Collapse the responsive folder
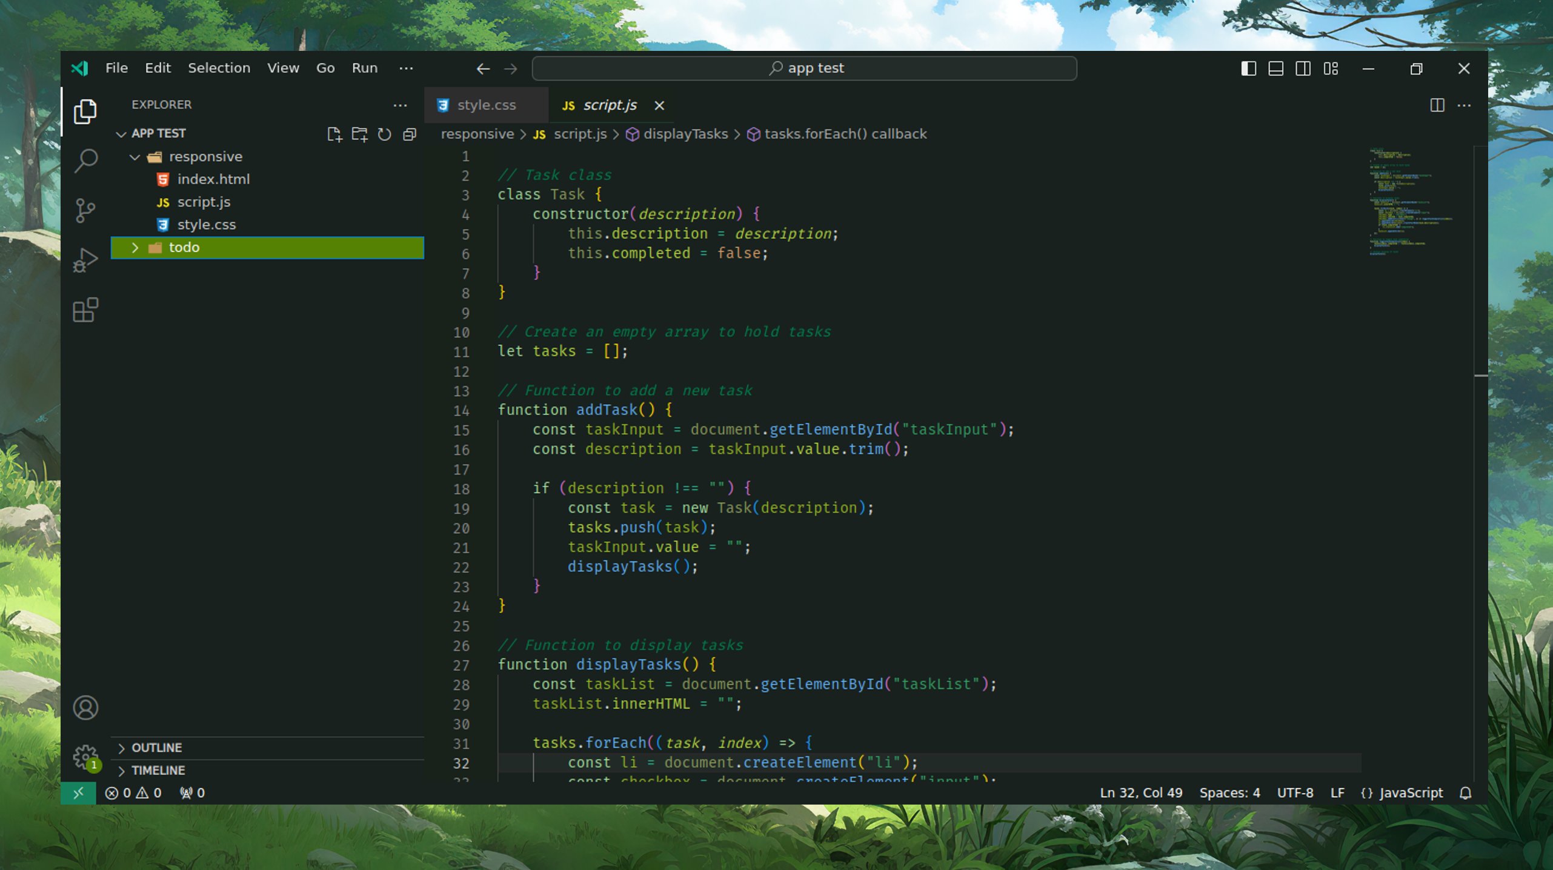Screen dimensions: 1553x870 point(135,157)
